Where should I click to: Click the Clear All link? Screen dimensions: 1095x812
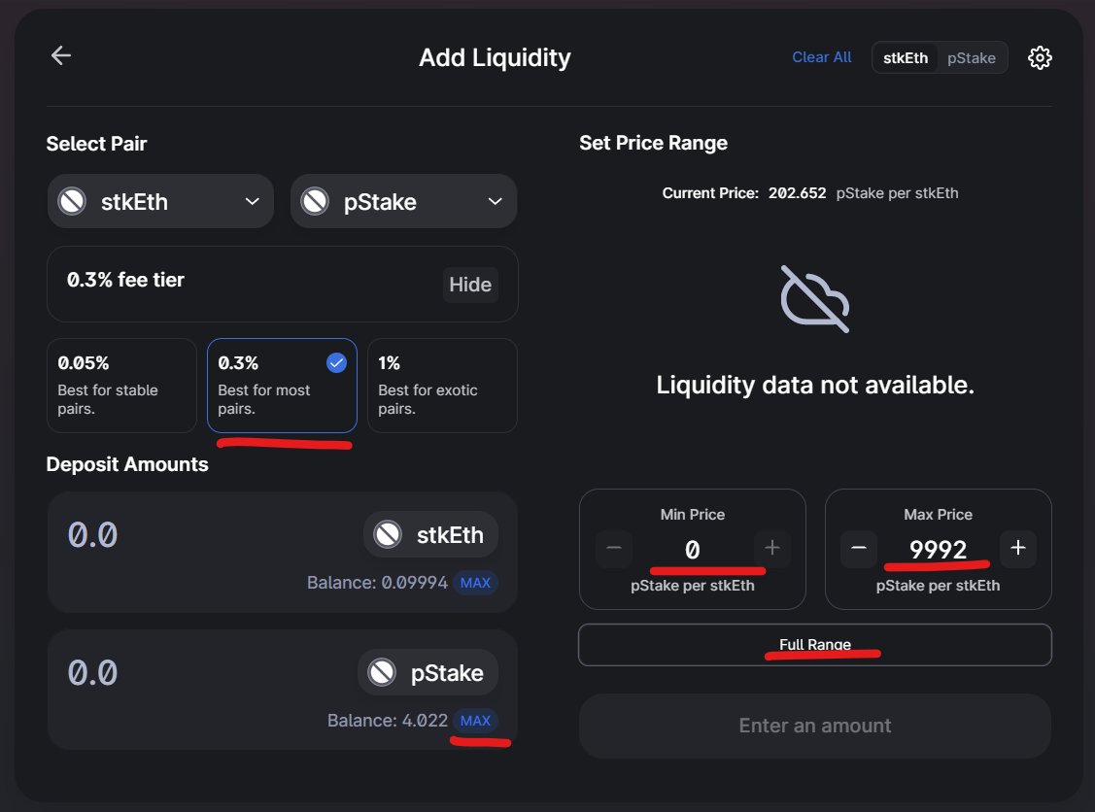pos(821,57)
